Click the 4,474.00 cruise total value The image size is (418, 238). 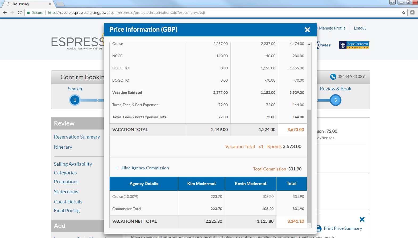point(297,44)
